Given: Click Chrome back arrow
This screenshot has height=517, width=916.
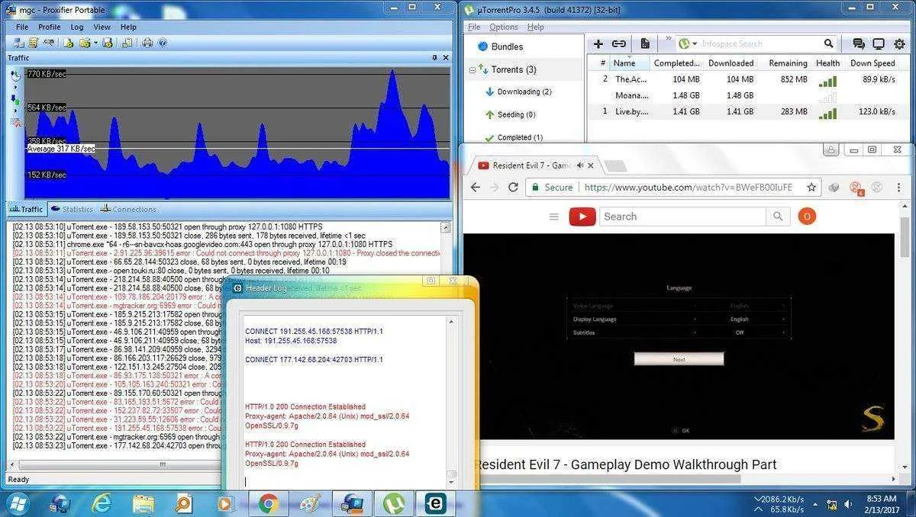Looking at the screenshot, I should point(475,187).
